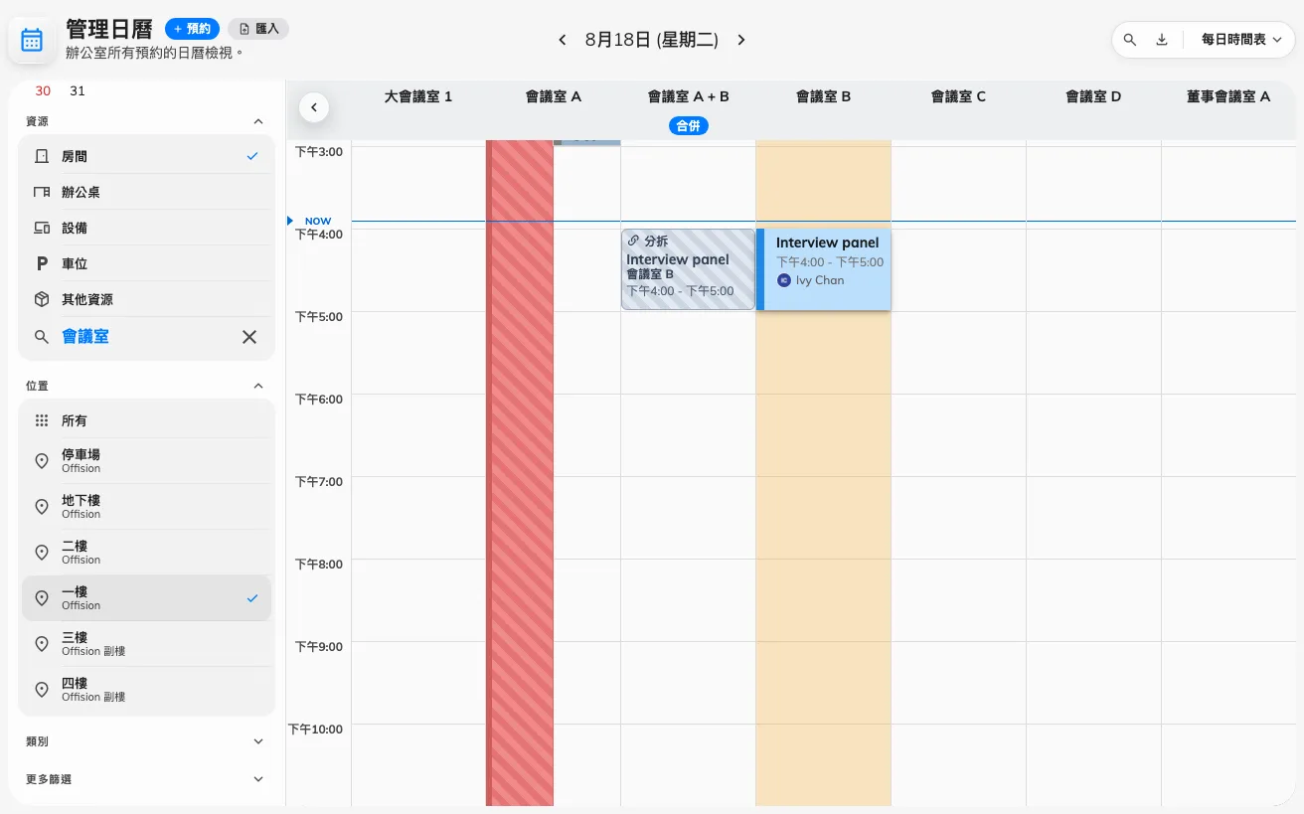
Task: Click the download icon in top toolbar
Action: (x=1162, y=40)
